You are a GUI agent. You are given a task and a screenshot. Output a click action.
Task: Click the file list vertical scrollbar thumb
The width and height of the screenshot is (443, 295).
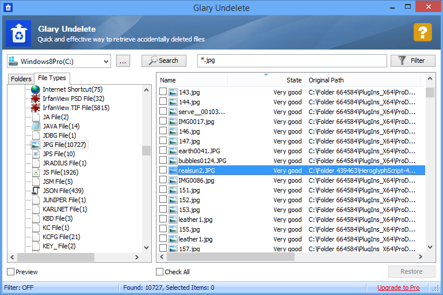430,93
